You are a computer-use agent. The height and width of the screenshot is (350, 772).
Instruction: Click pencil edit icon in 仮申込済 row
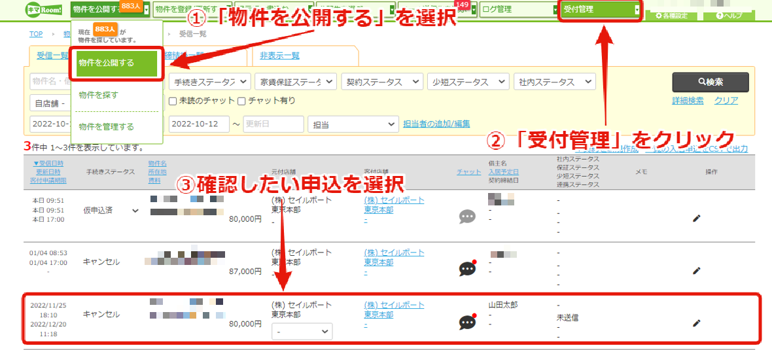696,218
